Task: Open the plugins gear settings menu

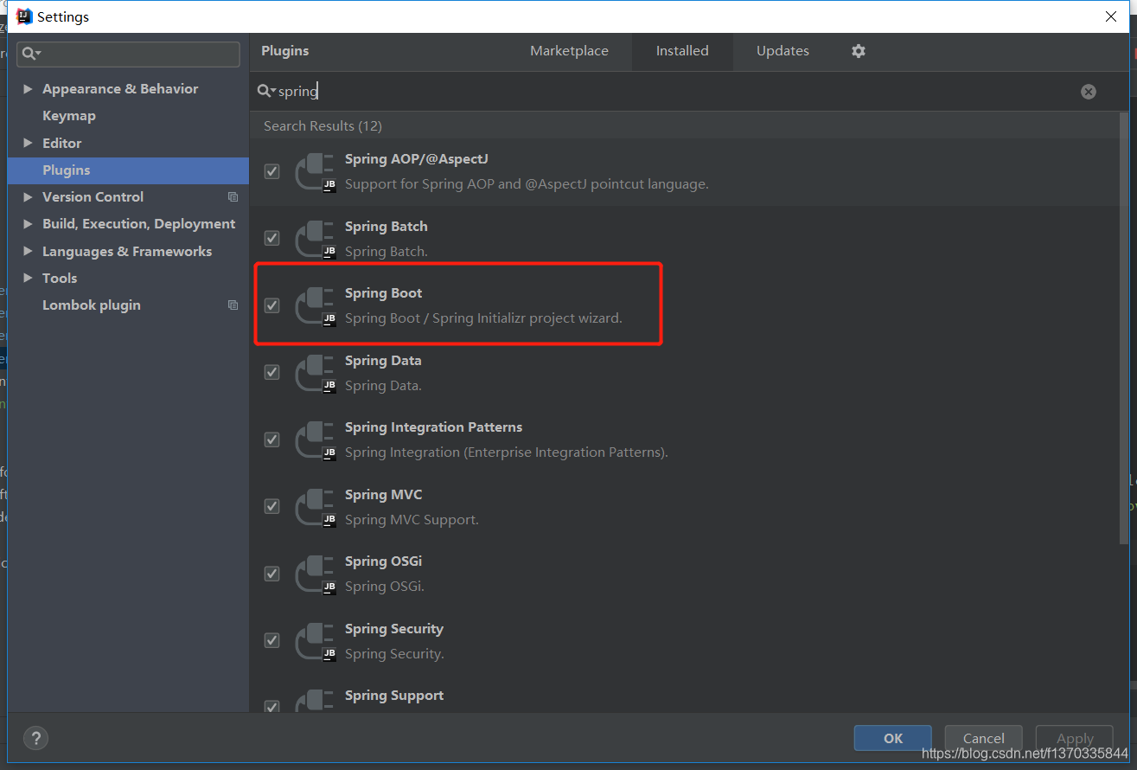Action: [x=859, y=51]
